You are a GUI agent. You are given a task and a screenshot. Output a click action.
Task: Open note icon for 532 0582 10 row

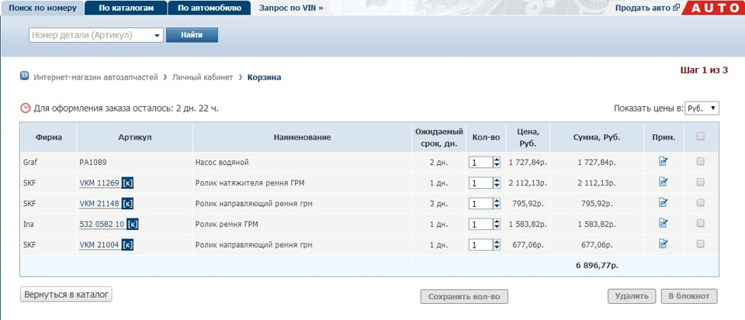(x=664, y=223)
